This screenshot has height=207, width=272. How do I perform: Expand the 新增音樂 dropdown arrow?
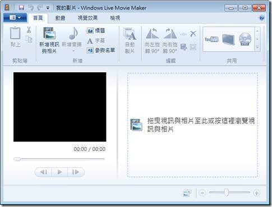(x=73, y=51)
